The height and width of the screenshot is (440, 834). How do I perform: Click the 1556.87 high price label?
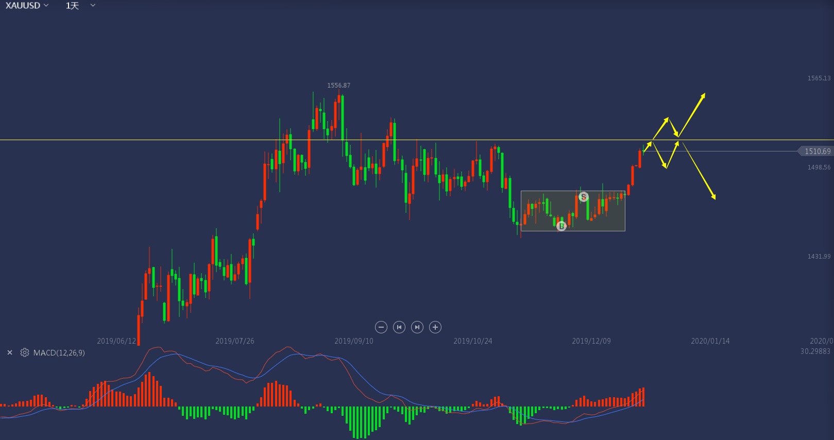(x=338, y=86)
